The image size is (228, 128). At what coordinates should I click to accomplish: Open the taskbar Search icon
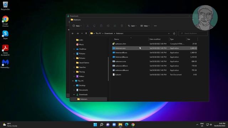click(102, 124)
